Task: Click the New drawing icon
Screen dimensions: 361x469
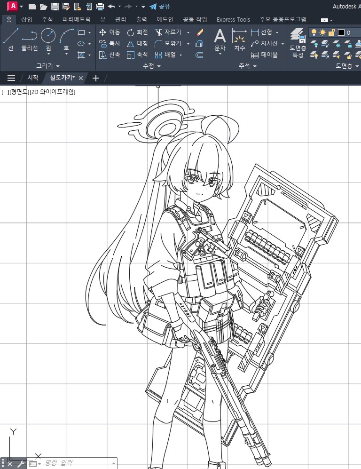Action: [32, 6]
